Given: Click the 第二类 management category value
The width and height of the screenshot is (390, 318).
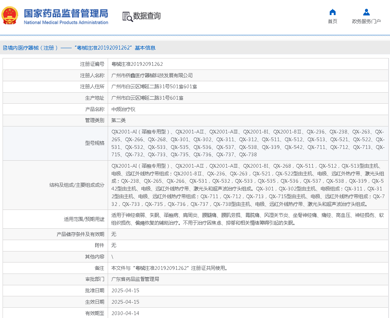Looking at the screenshot, I should click(x=119, y=120).
